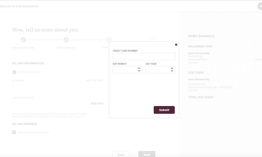Click the BILLING INFORMATION heading

point(28,63)
